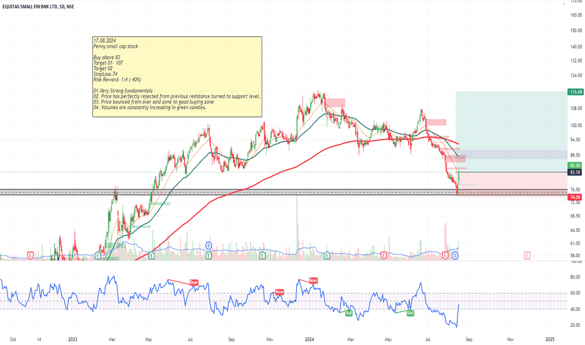Viewport: 585px width, 345px height.
Task: Click the green earnings E marker near February 2024
Action: coord(327,255)
